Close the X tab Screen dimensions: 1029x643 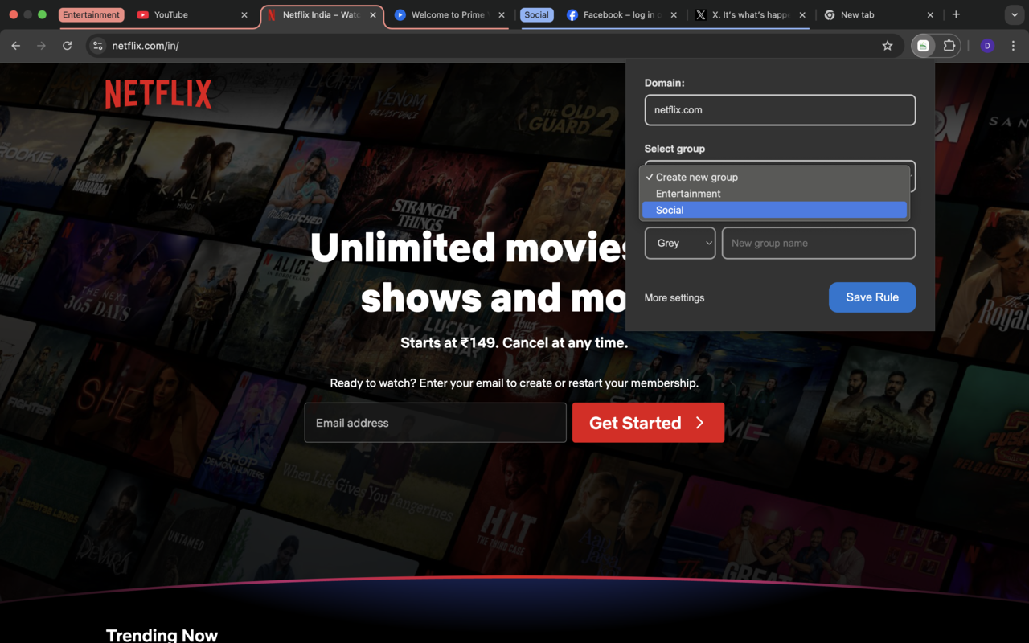(x=802, y=14)
